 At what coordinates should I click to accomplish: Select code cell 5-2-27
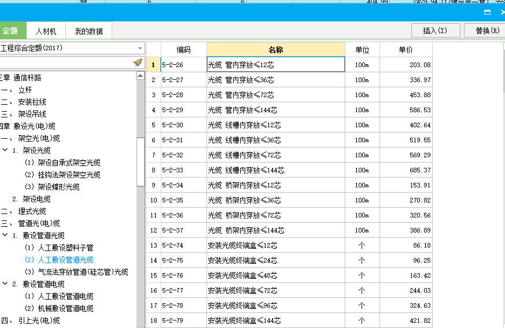tap(183, 80)
